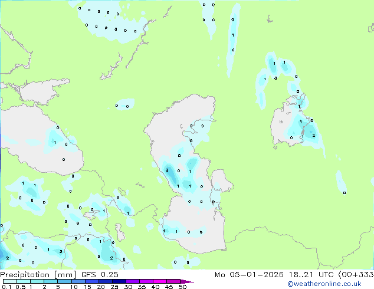Click the '18..21 UTC' time label
Screen dimensions: 374x289
click(311, 275)
